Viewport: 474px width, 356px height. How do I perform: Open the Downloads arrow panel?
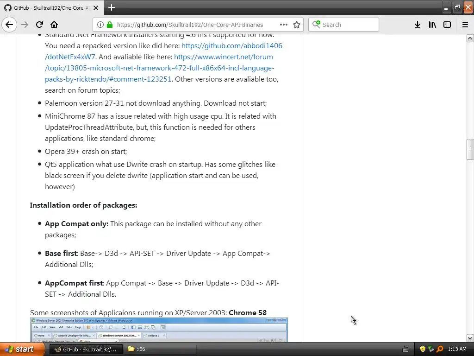point(418,25)
